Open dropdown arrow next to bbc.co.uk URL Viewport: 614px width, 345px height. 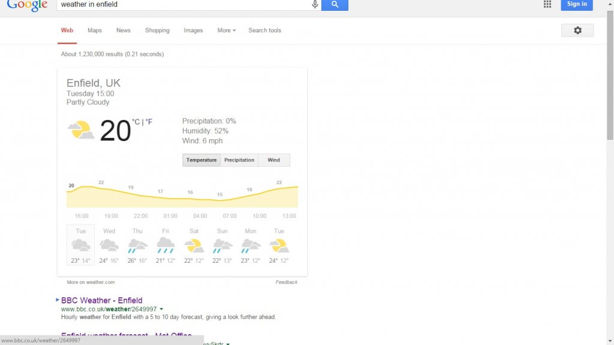click(x=161, y=310)
